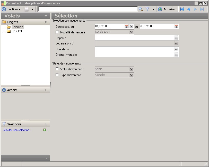Select the Sélection folder in Onglets
Screen dimensions: 209x167
pos(17,27)
